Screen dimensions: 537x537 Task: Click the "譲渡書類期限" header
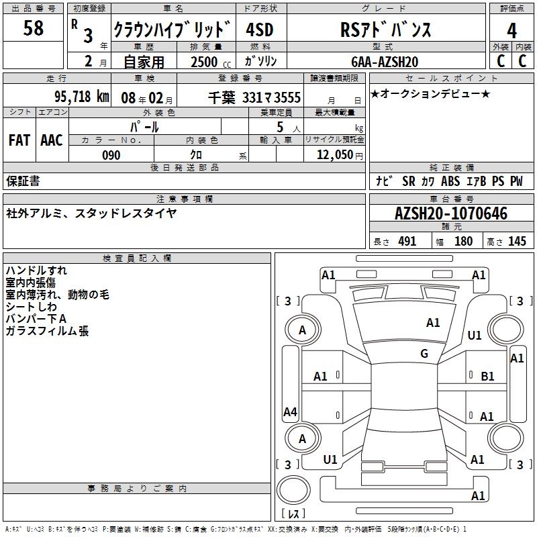point(334,78)
